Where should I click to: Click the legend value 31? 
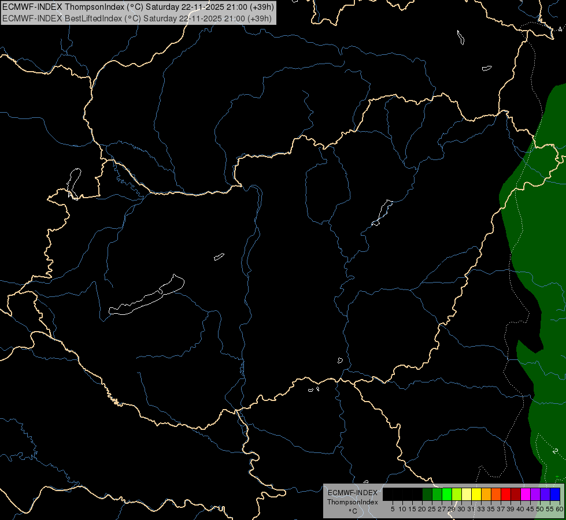pos(471,509)
